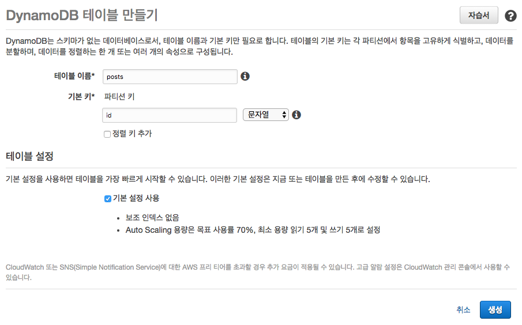
Task: Click the 파티션 키 label
Action: point(119,96)
